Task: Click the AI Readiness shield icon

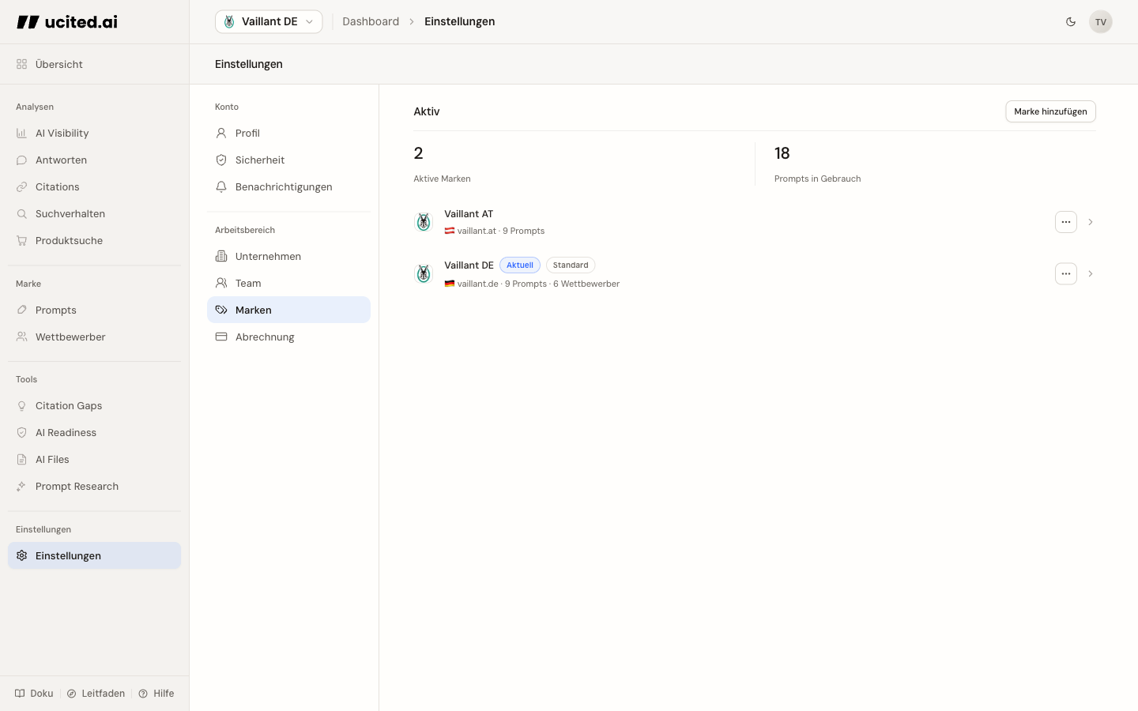Action: 22,432
